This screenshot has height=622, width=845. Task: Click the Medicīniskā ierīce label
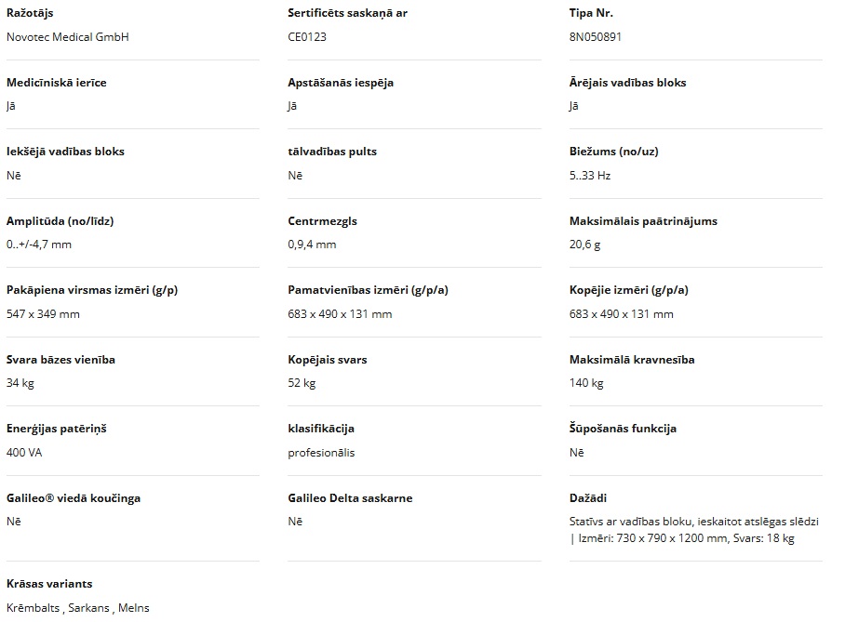[57, 83]
